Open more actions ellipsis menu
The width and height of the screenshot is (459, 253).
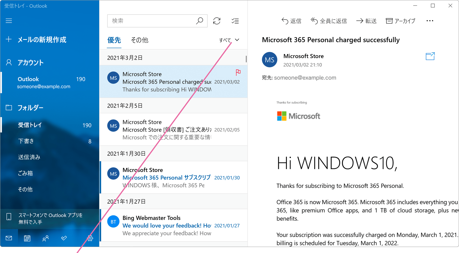click(x=430, y=21)
